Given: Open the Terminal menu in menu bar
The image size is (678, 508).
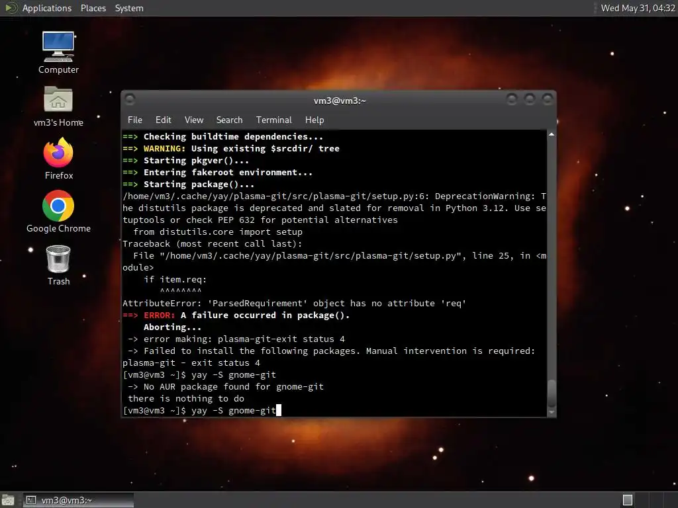Looking at the screenshot, I should [273, 120].
